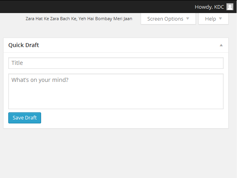Screen dimensions: 237x178
Task: Open the Screen Options tab
Action: pyautogui.click(x=165, y=19)
